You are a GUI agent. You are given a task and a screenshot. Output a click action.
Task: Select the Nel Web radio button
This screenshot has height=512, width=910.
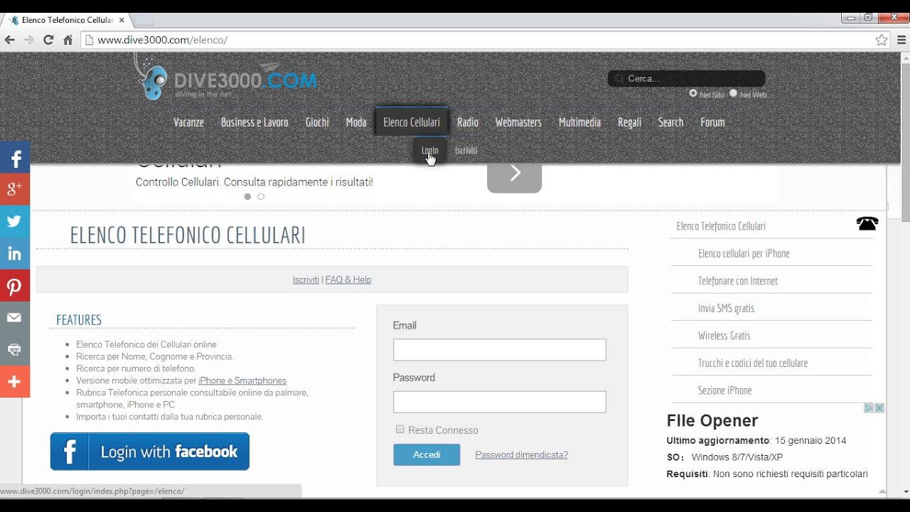point(733,93)
